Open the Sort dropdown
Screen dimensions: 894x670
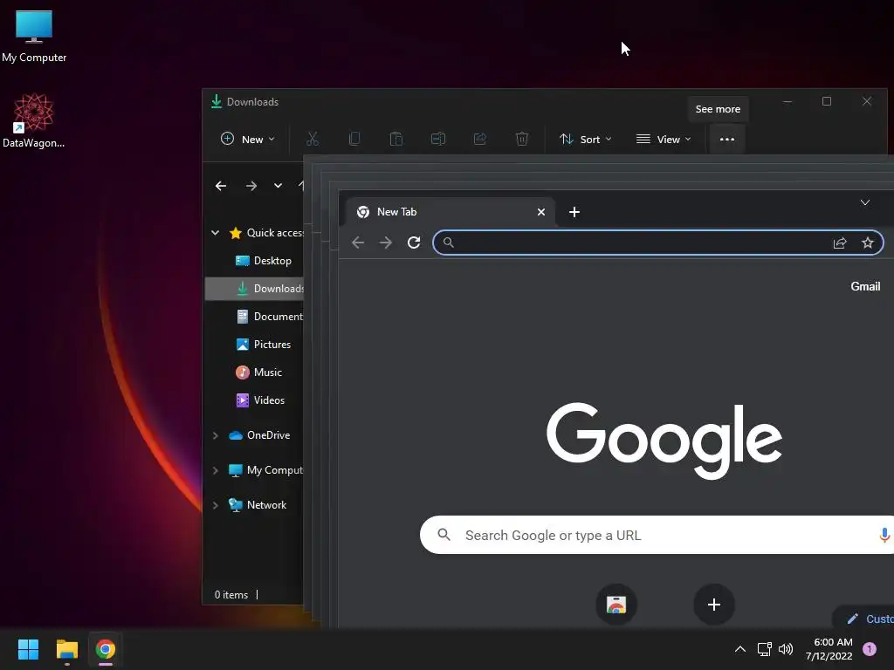[x=586, y=139]
